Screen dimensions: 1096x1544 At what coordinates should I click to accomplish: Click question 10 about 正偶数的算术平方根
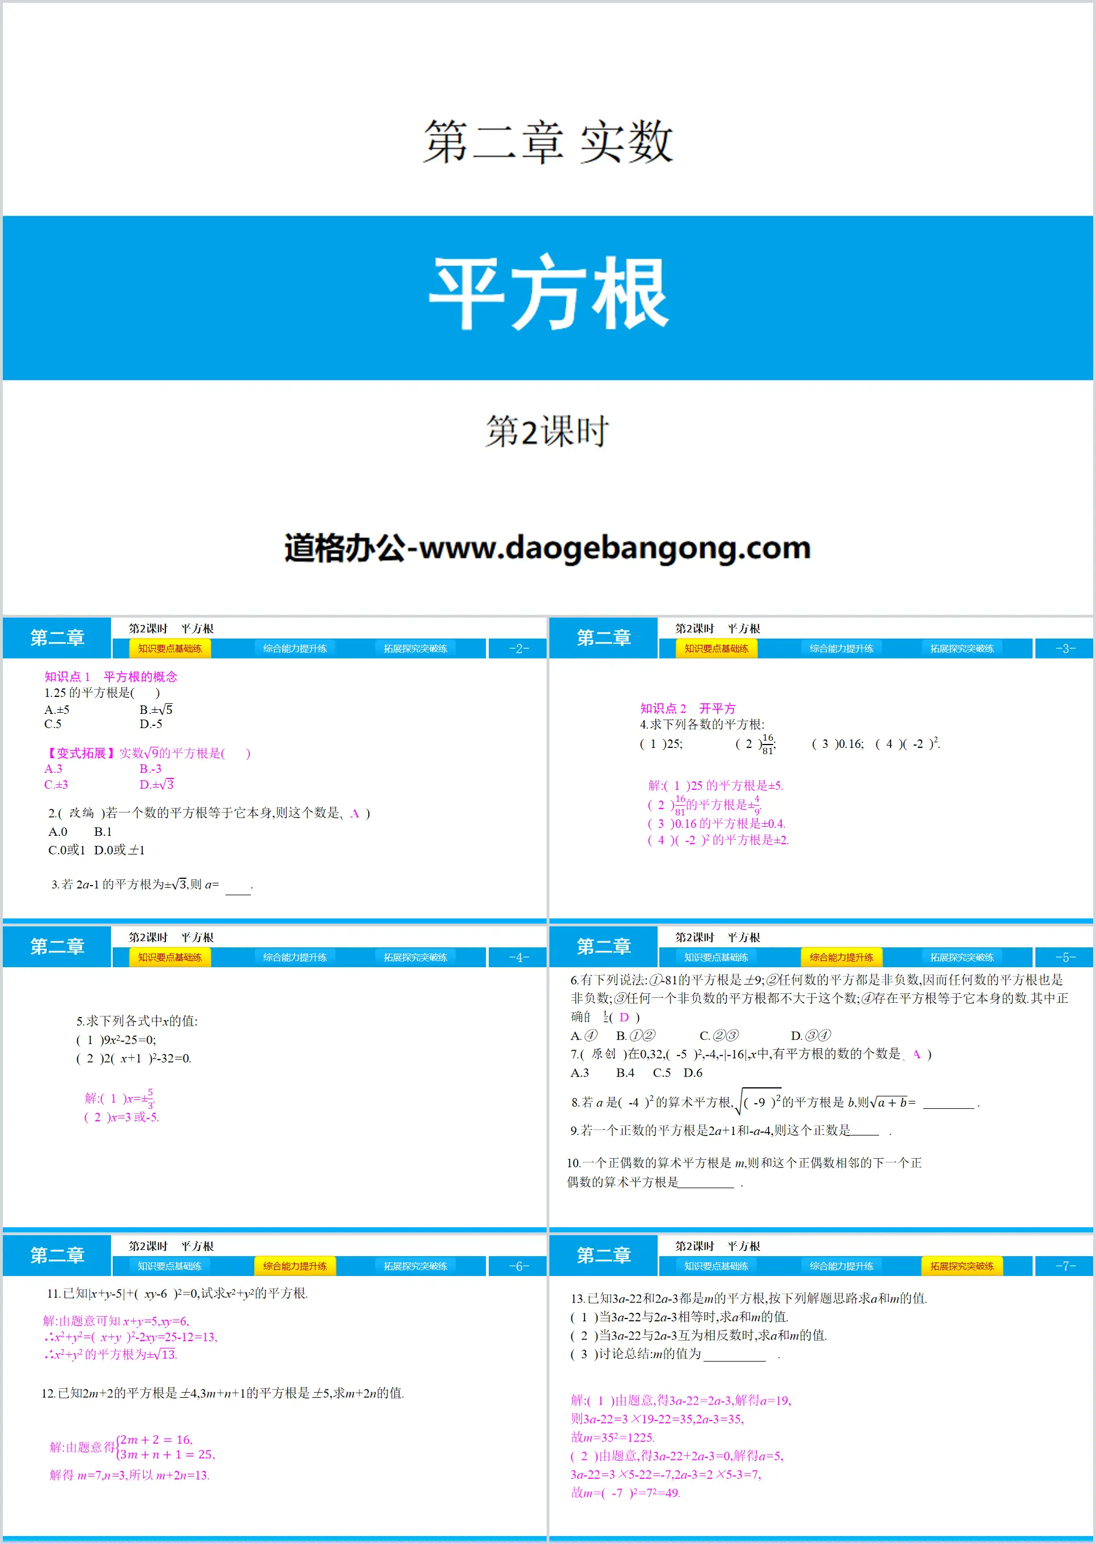[744, 1172]
